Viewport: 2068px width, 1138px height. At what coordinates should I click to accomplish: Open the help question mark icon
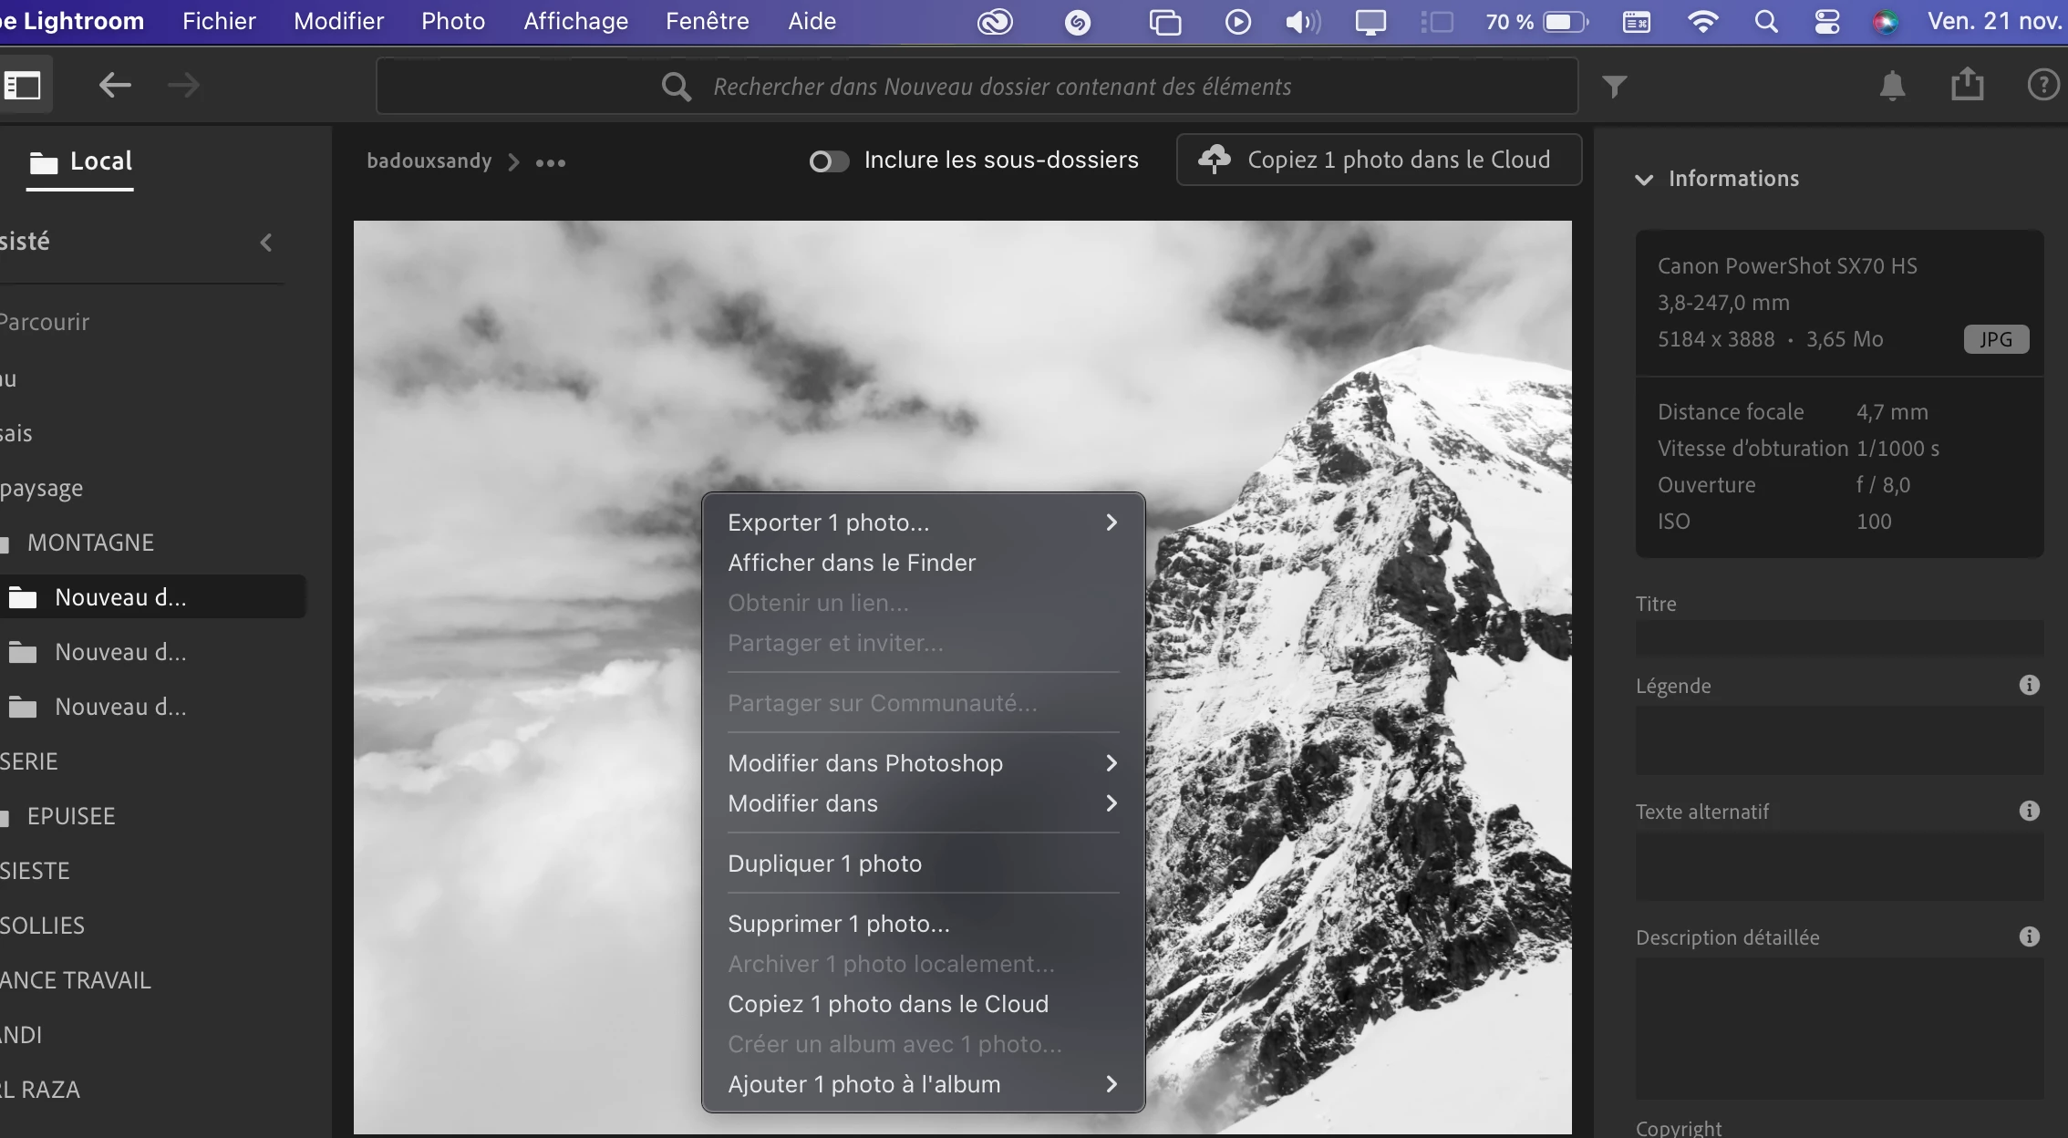[2042, 85]
